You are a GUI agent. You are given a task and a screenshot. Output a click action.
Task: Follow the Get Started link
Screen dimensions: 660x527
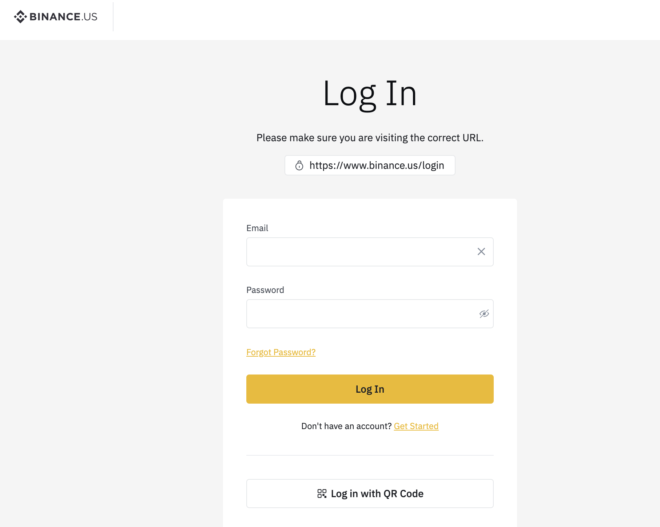416,426
